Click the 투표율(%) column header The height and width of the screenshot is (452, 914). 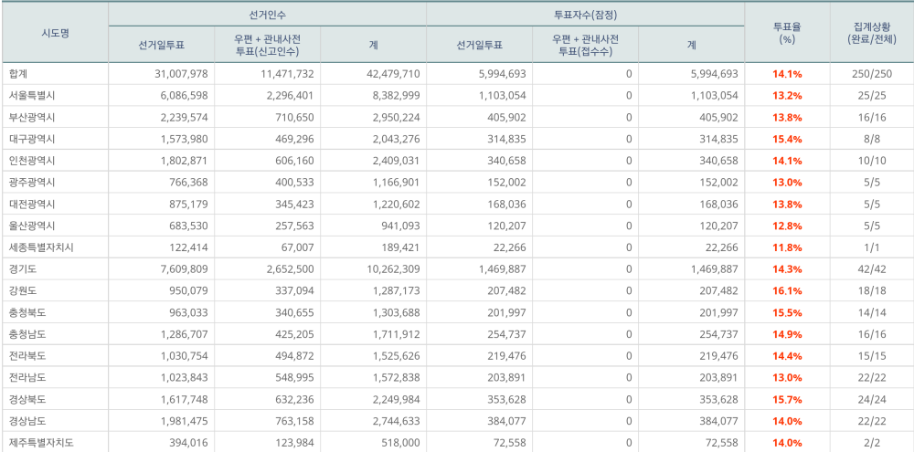787,33
